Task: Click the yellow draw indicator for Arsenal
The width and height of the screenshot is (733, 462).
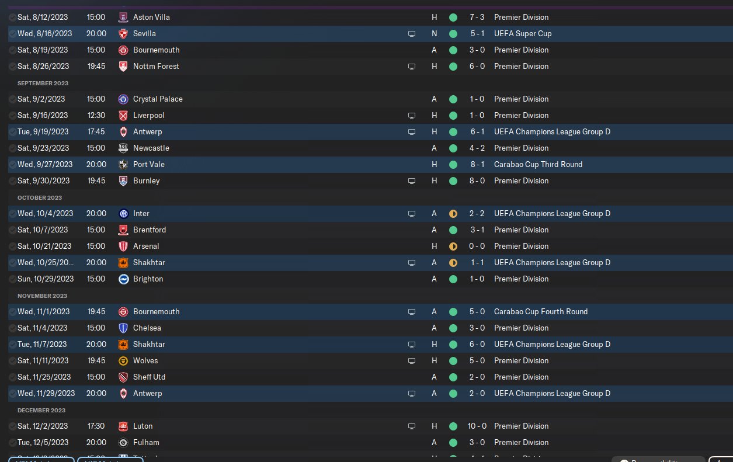Action: 453,246
